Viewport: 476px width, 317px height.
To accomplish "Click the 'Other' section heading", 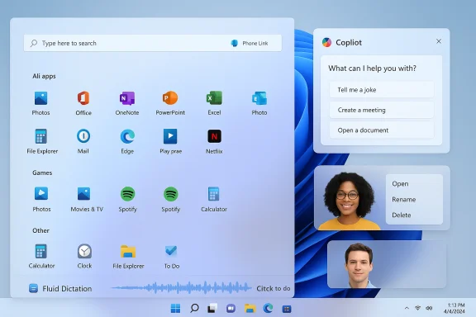I will point(40,230).
